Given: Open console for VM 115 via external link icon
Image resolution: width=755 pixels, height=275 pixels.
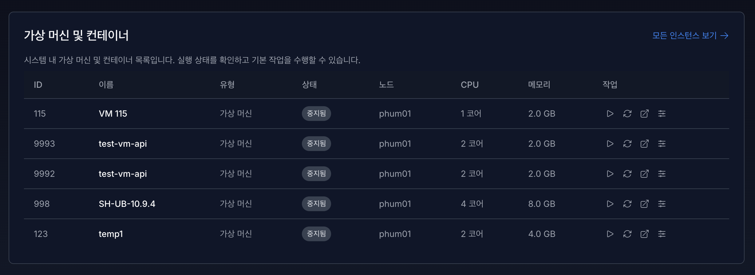Looking at the screenshot, I should tap(645, 114).
